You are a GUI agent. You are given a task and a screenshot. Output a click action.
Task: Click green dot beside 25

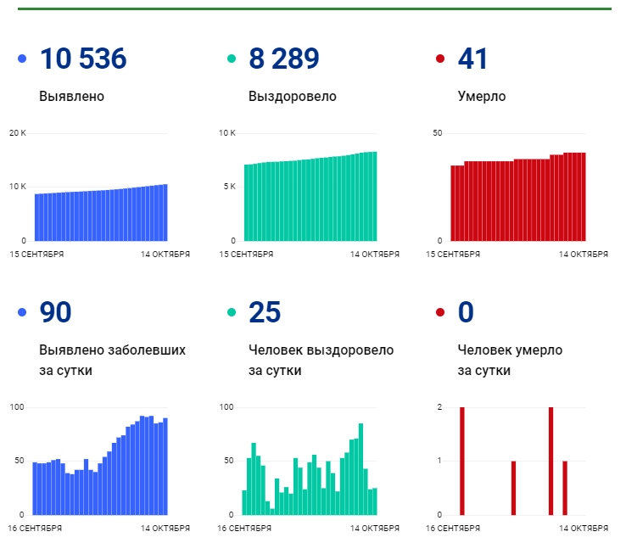[x=232, y=312]
